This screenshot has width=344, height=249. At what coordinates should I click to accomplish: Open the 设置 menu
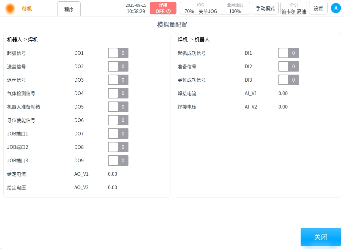318,8
